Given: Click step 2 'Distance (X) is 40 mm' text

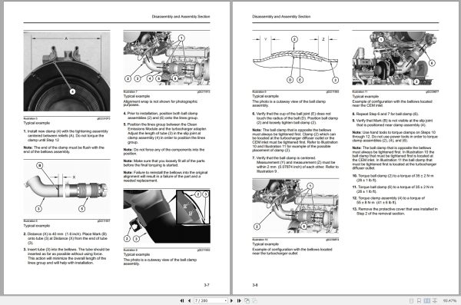Looking at the screenshot, I should pyautogui.click(x=66, y=238).
